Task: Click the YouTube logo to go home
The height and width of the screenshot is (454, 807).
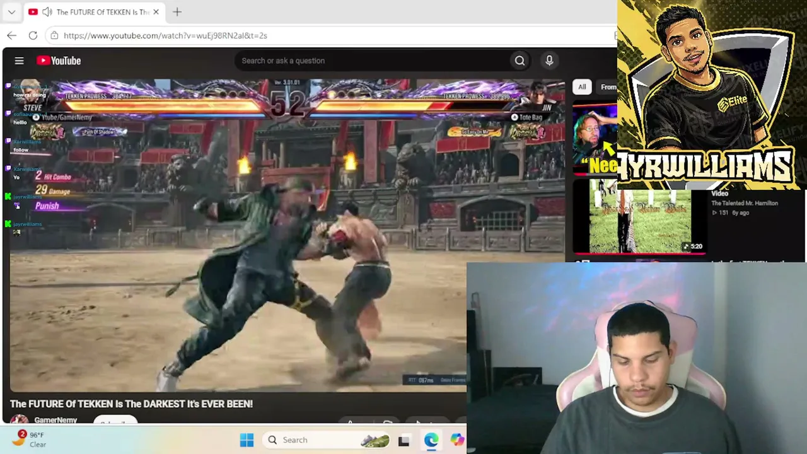Action: tap(59, 61)
